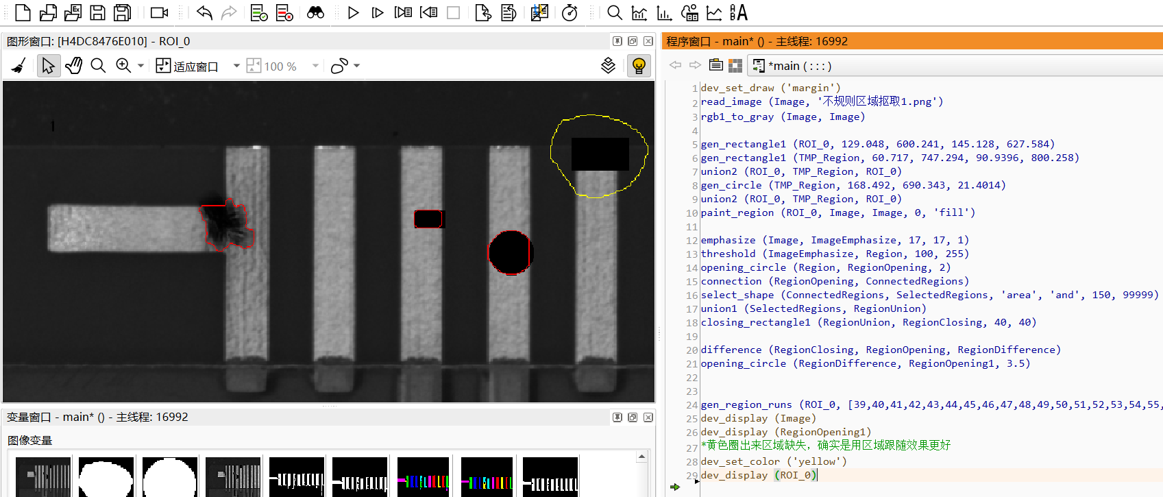
Task: Click the 100 % zoom button
Action: point(272,66)
